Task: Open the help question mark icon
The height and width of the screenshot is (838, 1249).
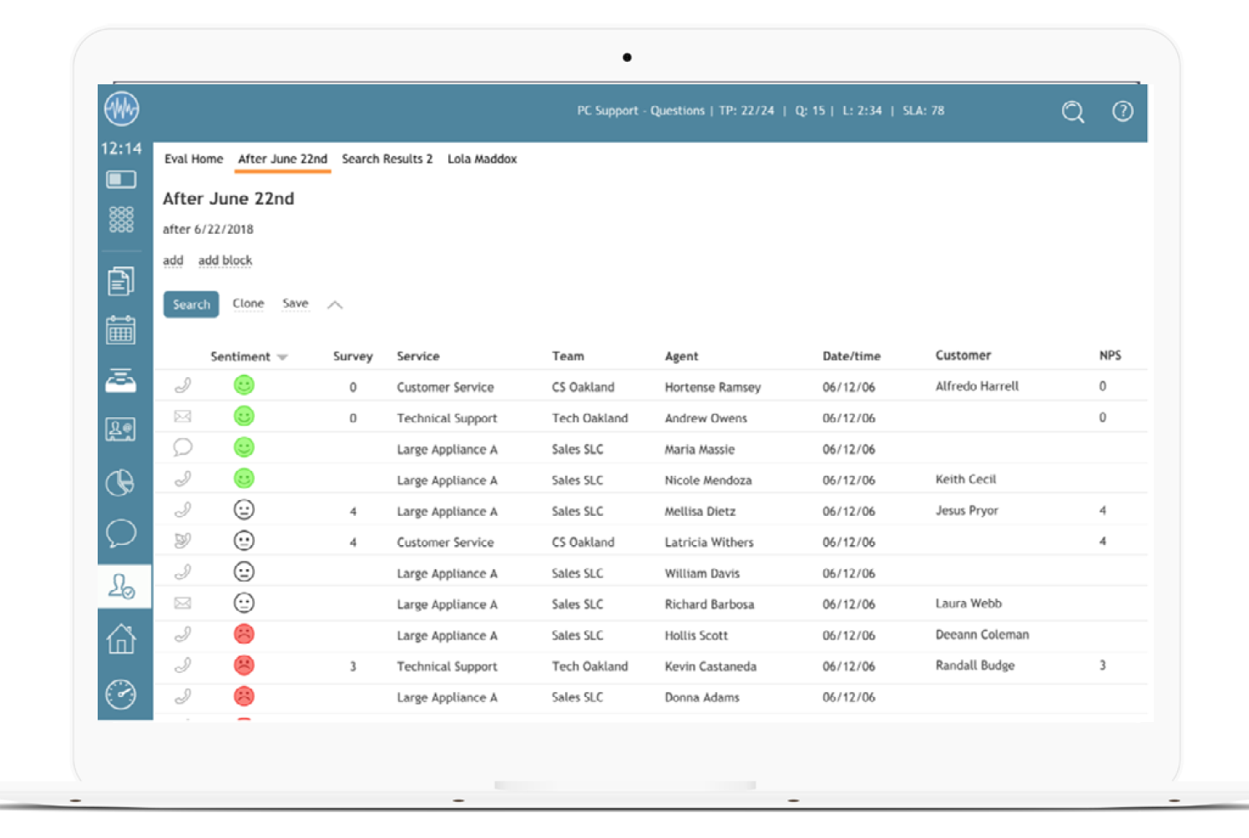Action: point(1123,111)
